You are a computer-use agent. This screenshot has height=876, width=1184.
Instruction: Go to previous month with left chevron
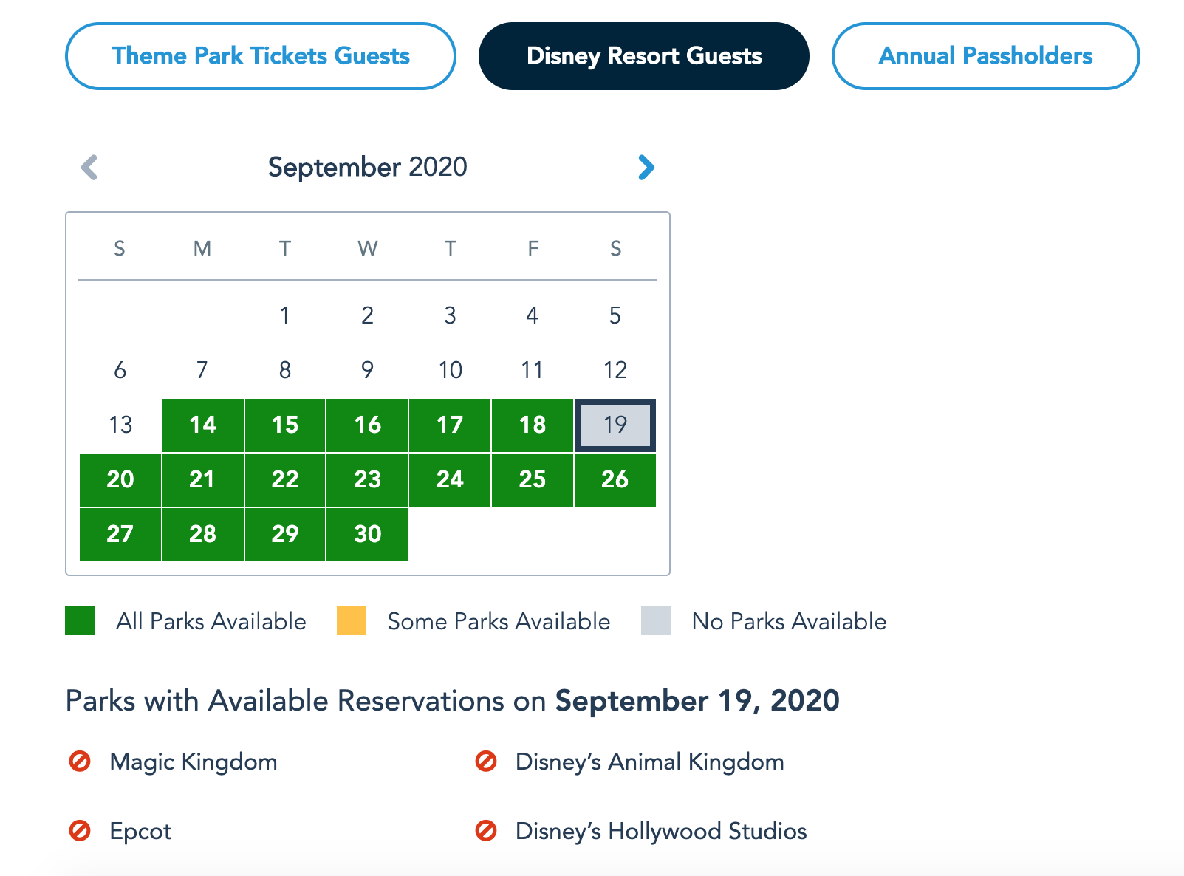click(89, 168)
